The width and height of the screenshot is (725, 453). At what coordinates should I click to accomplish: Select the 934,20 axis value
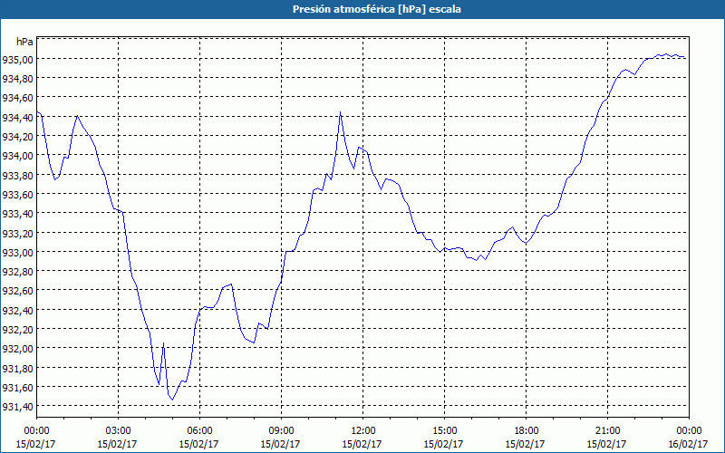click(17, 137)
